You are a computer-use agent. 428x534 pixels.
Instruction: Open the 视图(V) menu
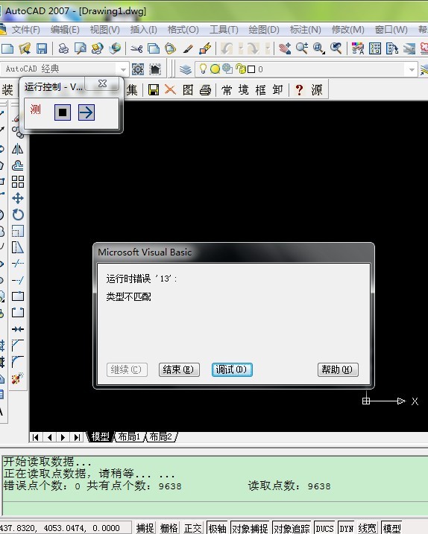point(104,30)
